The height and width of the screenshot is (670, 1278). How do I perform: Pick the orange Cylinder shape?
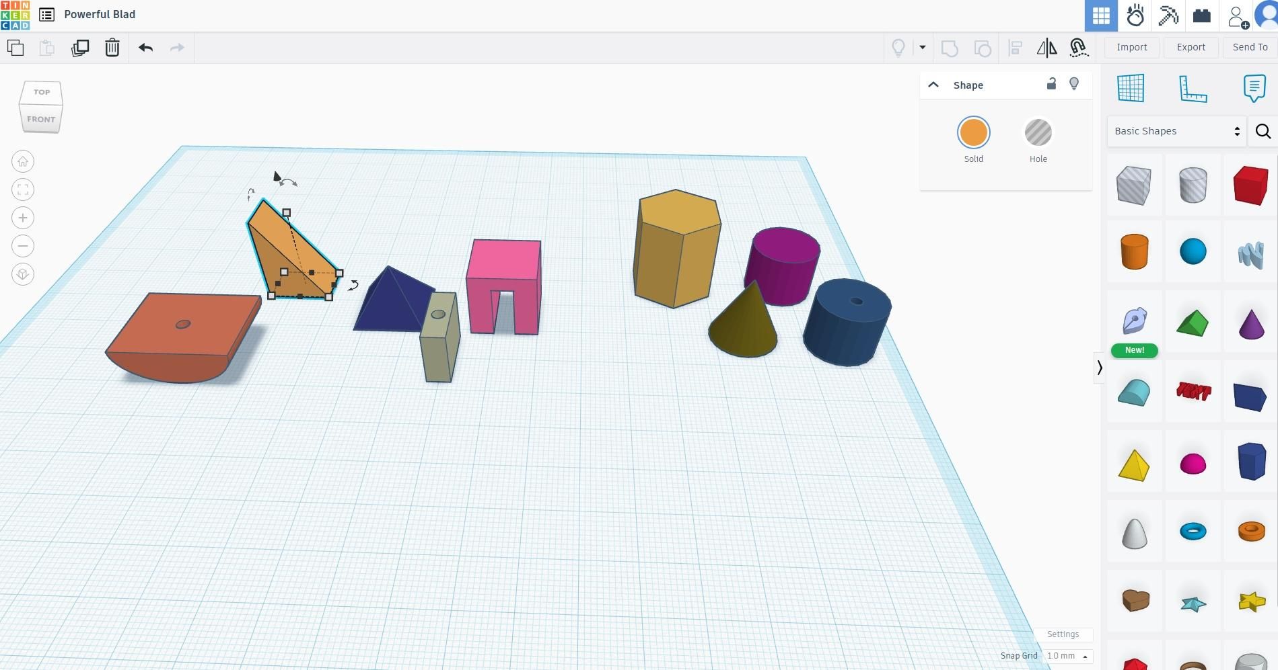pyautogui.click(x=1135, y=252)
